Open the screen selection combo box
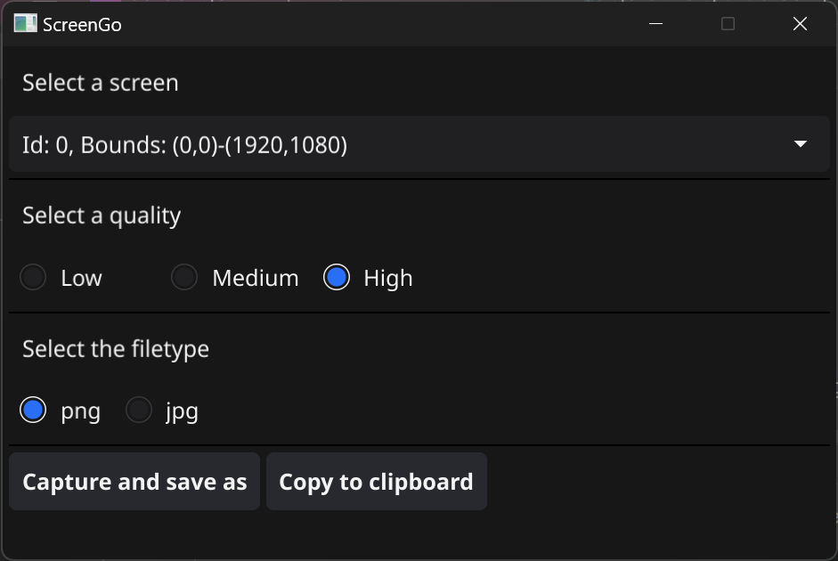 coord(419,144)
